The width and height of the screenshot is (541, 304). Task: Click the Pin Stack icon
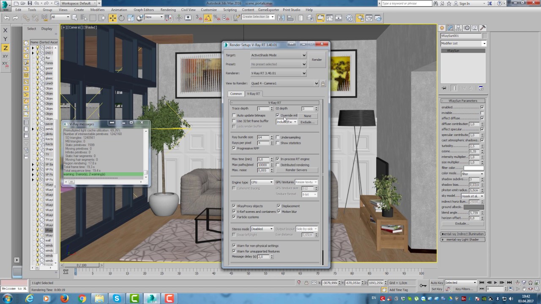(x=444, y=88)
